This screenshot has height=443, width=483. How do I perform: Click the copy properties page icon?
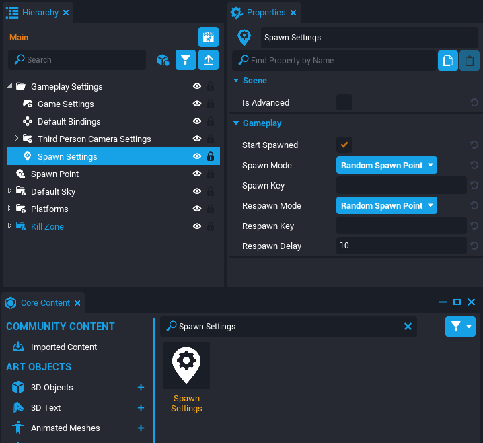(448, 61)
